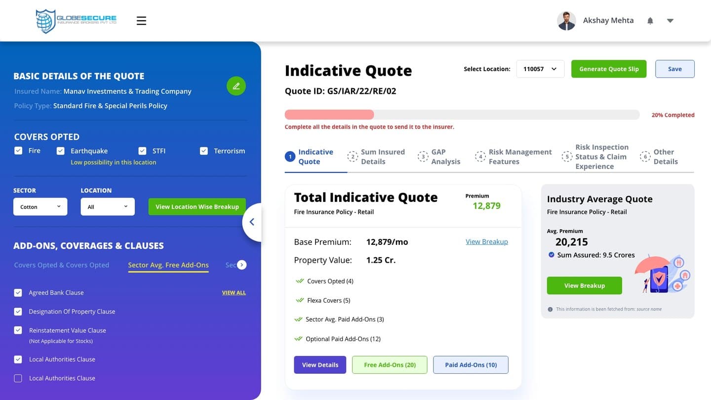Click the quote completion progress bar

tap(462, 115)
